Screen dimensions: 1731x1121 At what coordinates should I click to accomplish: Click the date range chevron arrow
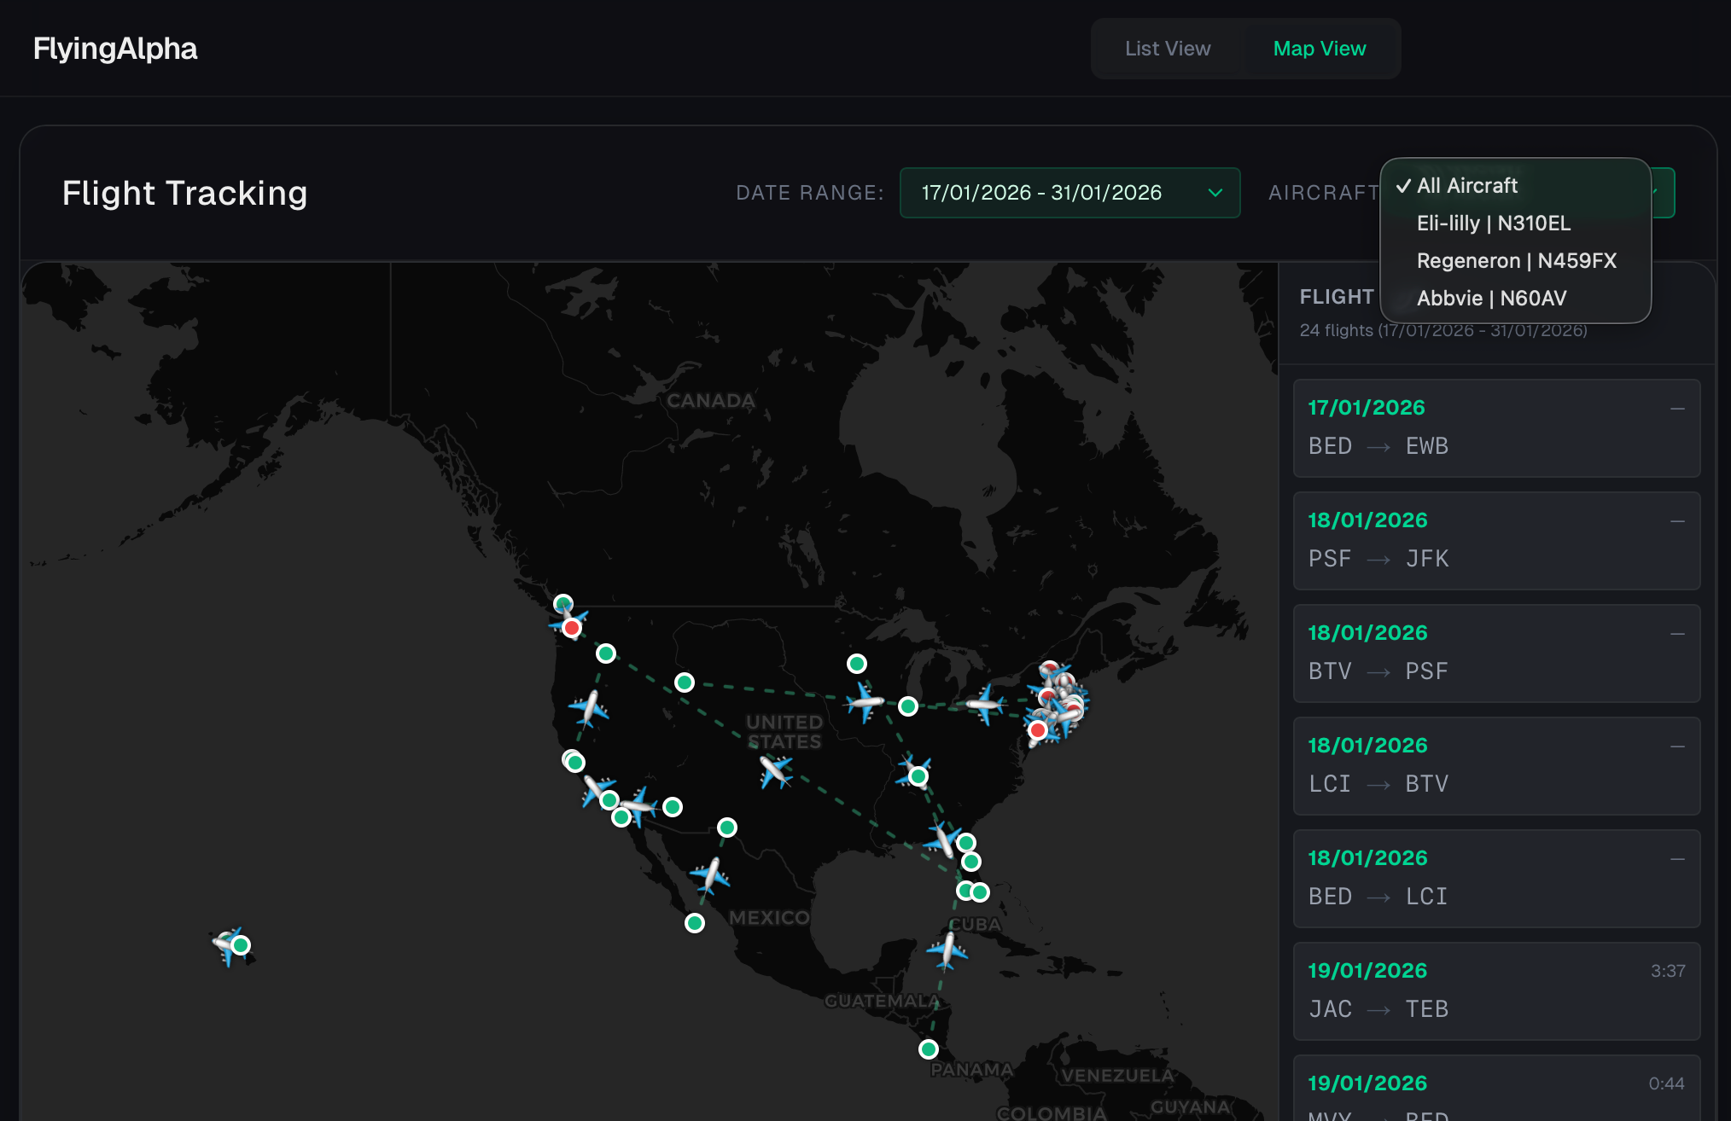pos(1215,193)
